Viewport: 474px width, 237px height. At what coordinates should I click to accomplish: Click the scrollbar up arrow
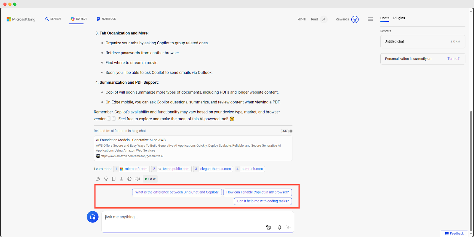[x=471, y=11]
